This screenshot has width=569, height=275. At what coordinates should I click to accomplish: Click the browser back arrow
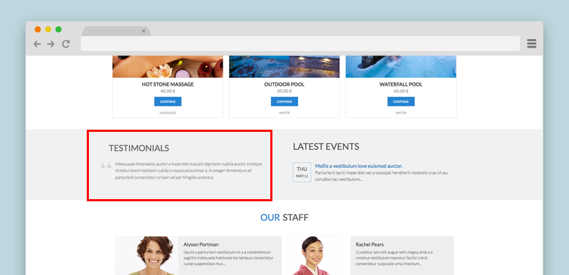point(37,44)
